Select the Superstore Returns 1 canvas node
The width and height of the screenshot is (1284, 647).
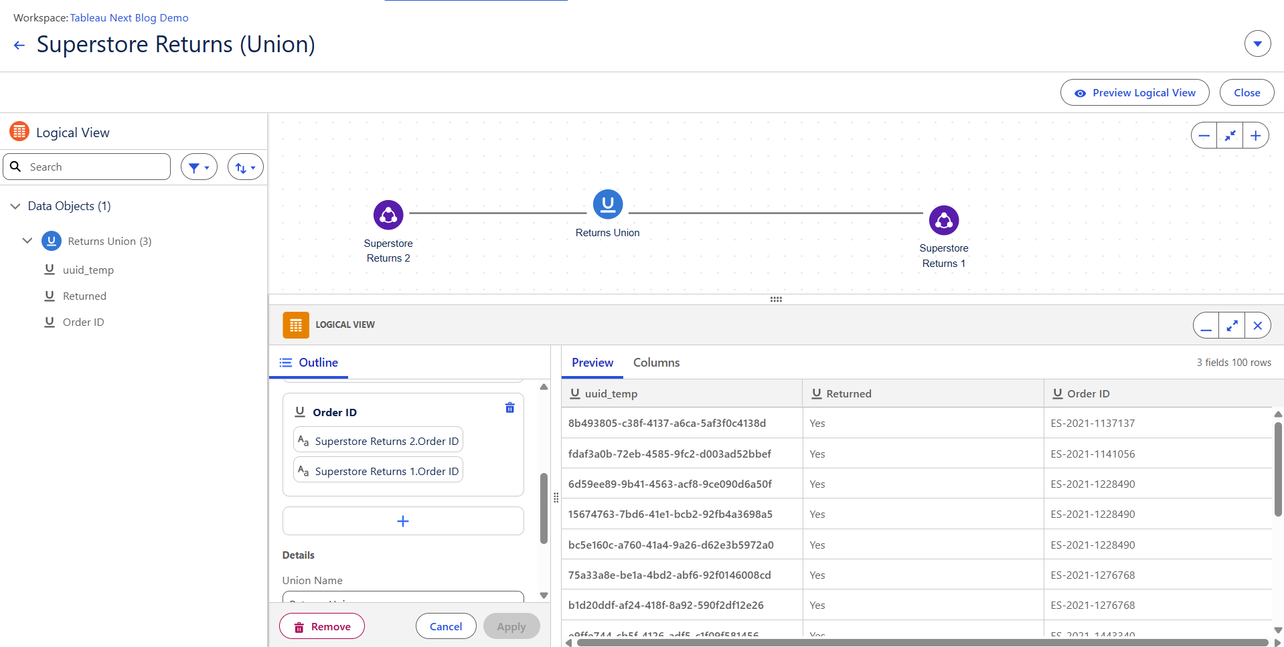(944, 220)
